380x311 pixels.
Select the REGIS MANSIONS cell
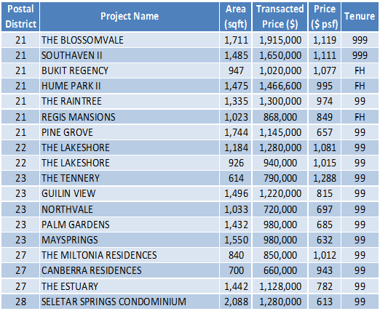(x=130, y=117)
